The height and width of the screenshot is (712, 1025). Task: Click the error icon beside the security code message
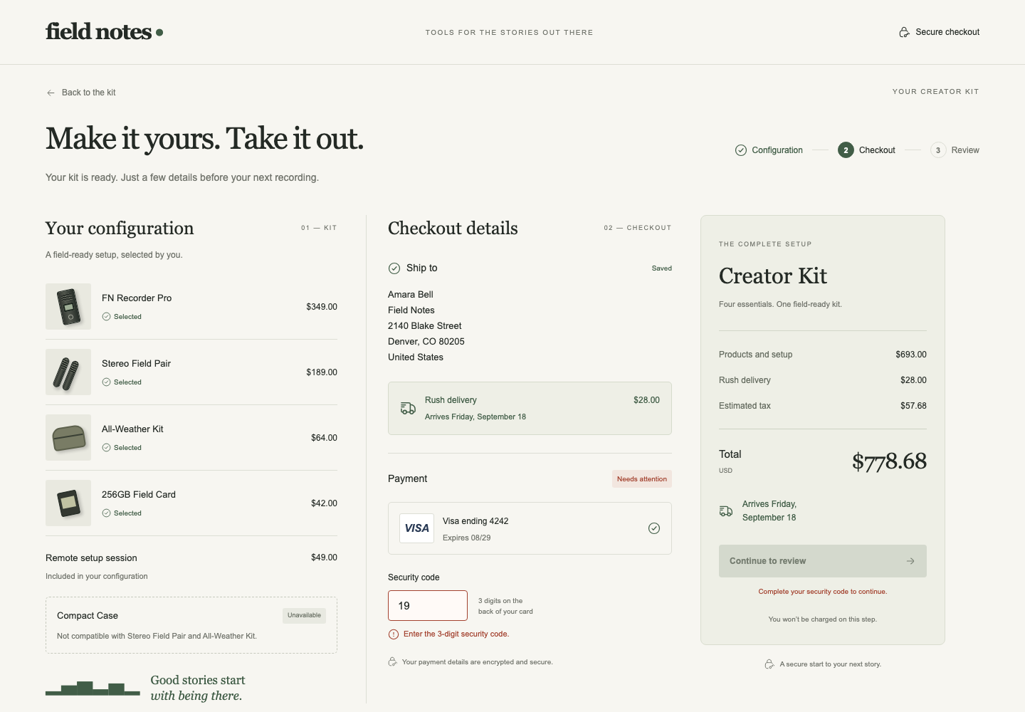tap(394, 634)
